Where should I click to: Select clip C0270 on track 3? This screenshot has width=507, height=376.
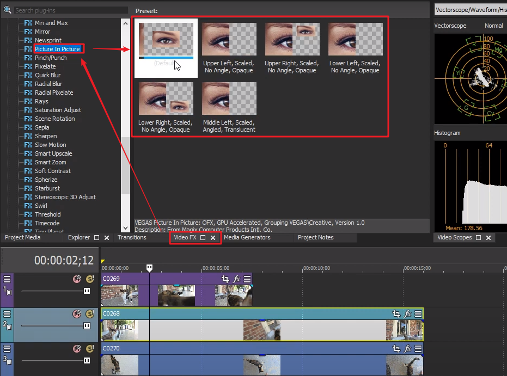[x=262, y=359]
